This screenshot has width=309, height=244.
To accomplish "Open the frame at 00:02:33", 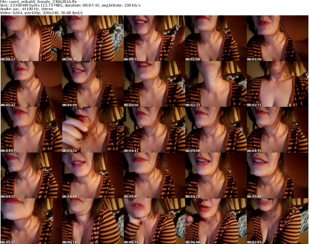I will coord(216,84).
